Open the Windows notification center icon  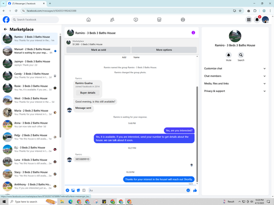click(269, 202)
